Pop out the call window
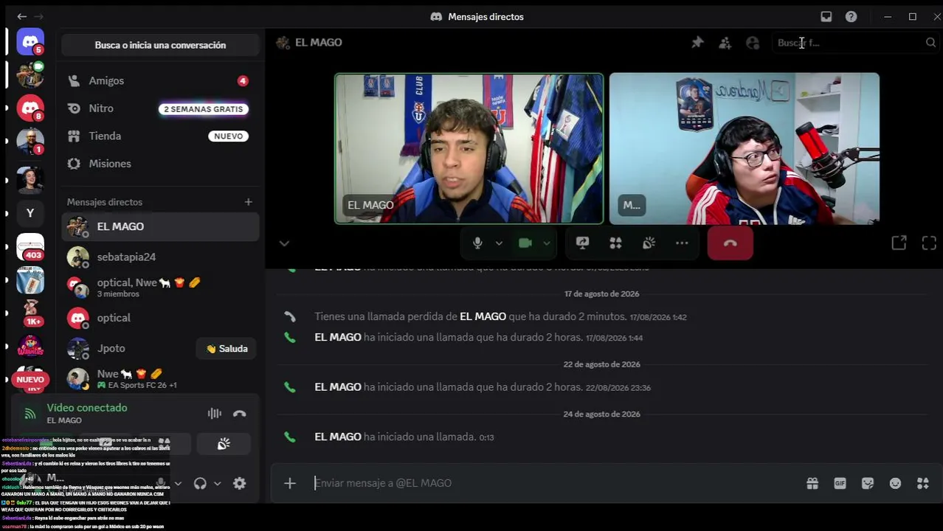 (899, 243)
